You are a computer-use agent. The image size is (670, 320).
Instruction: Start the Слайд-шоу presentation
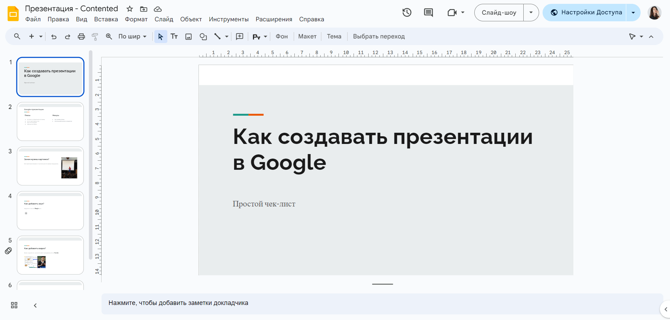pos(499,13)
